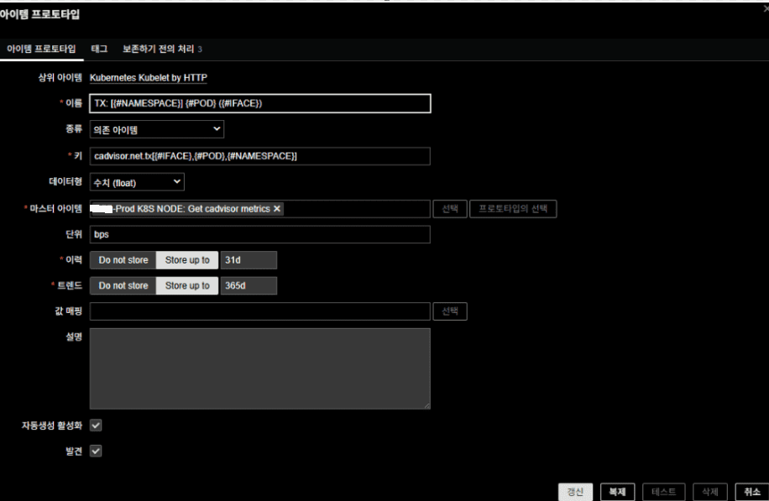
Task: Click into the 이름 name field
Action: click(x=260, y=103)
